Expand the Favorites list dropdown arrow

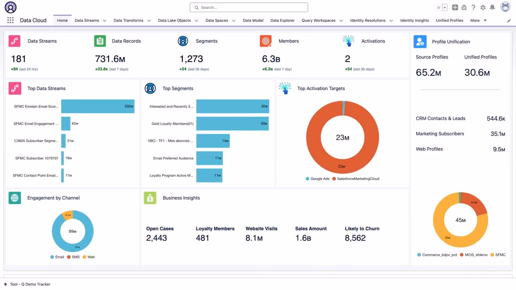tap(445, 7)
